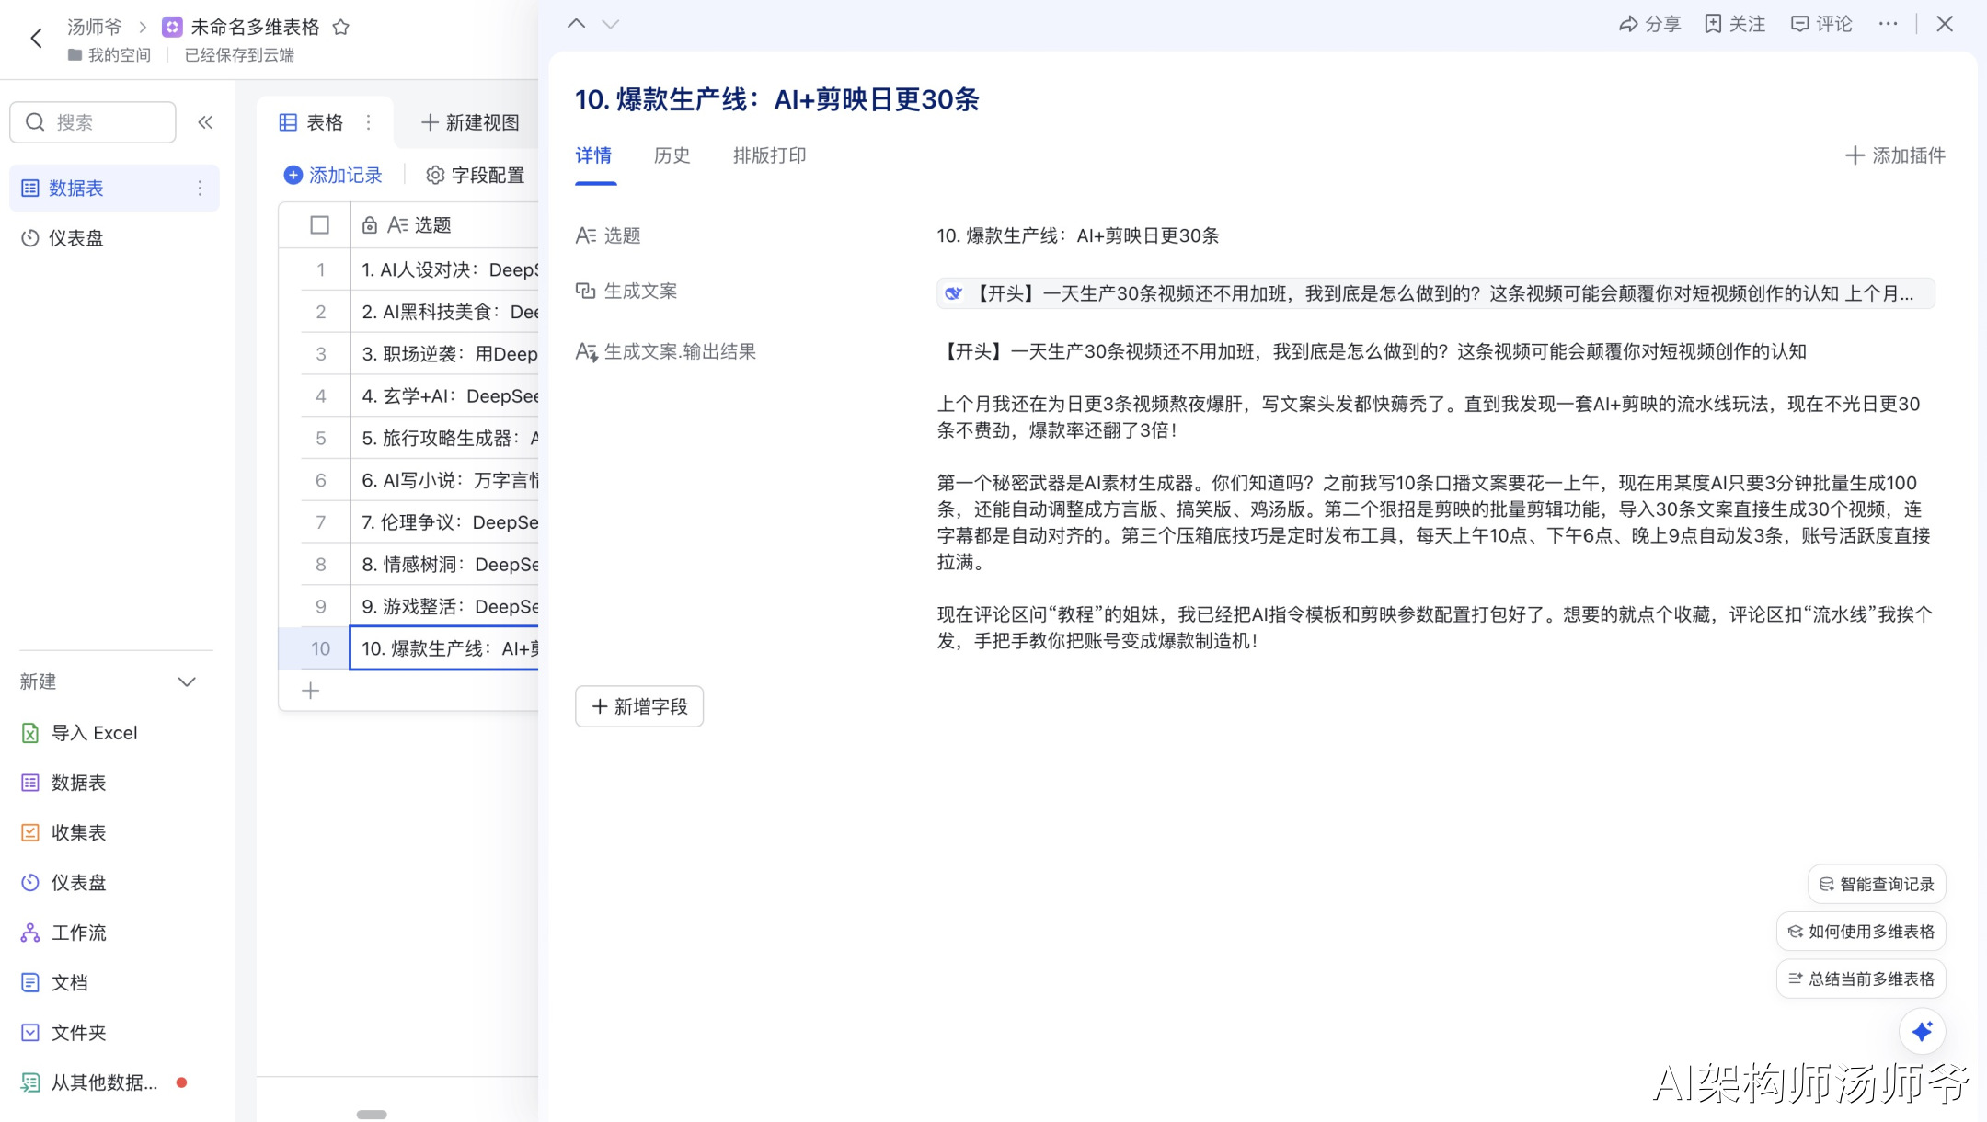This screenshot has height=1122, width=1987.
Task: Click 添加记录 button
Action: (x=333, y=175)
